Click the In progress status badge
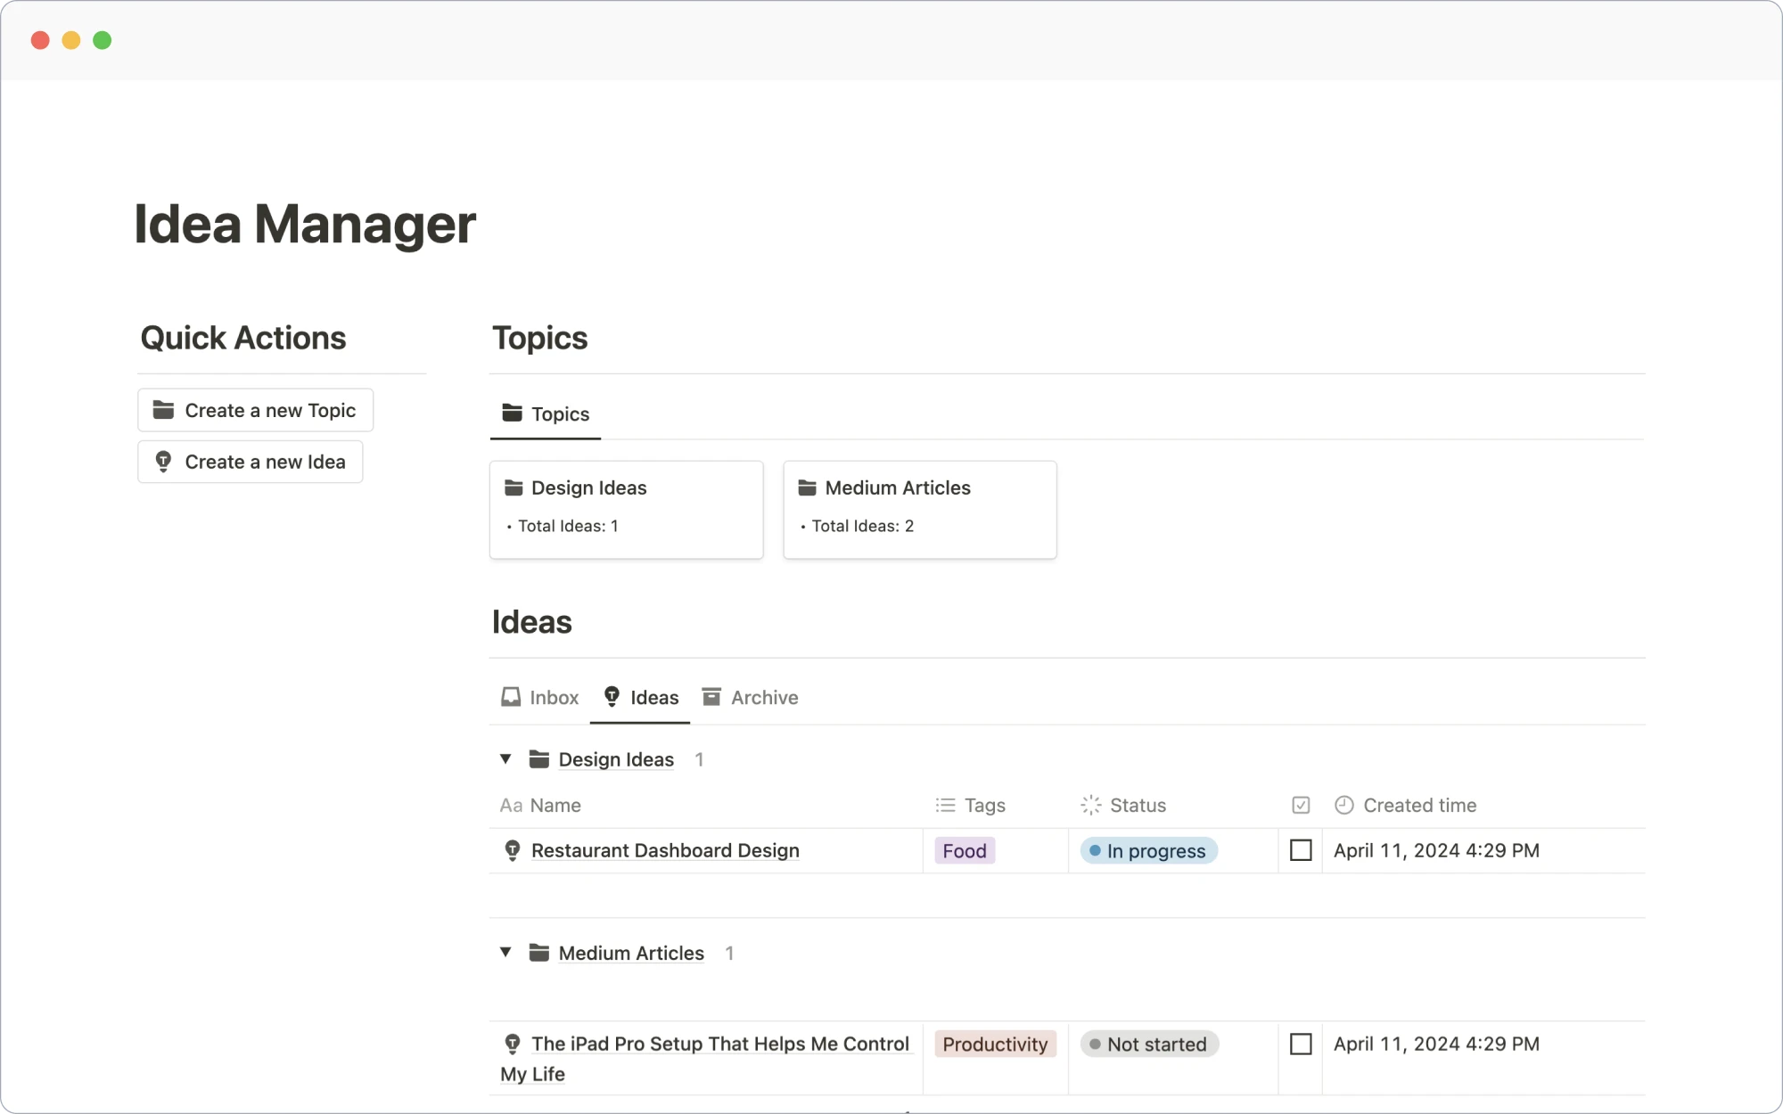 (x=1145, y=849)
